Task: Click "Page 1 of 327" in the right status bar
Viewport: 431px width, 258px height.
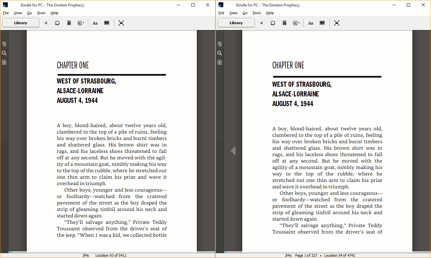Action: [x=306, y=255]
